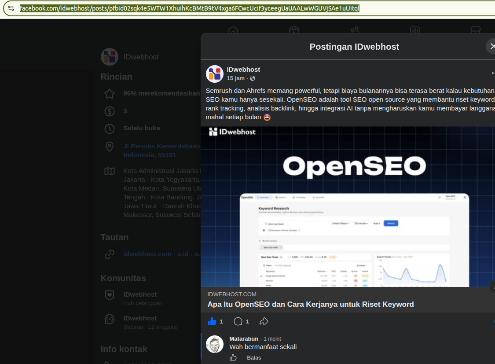Open the post options three-dot menu
Viewport: 495px width, 364px height.
point(493,73)
